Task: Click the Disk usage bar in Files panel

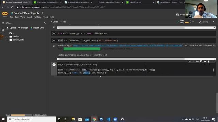Action: click(21, 115)
